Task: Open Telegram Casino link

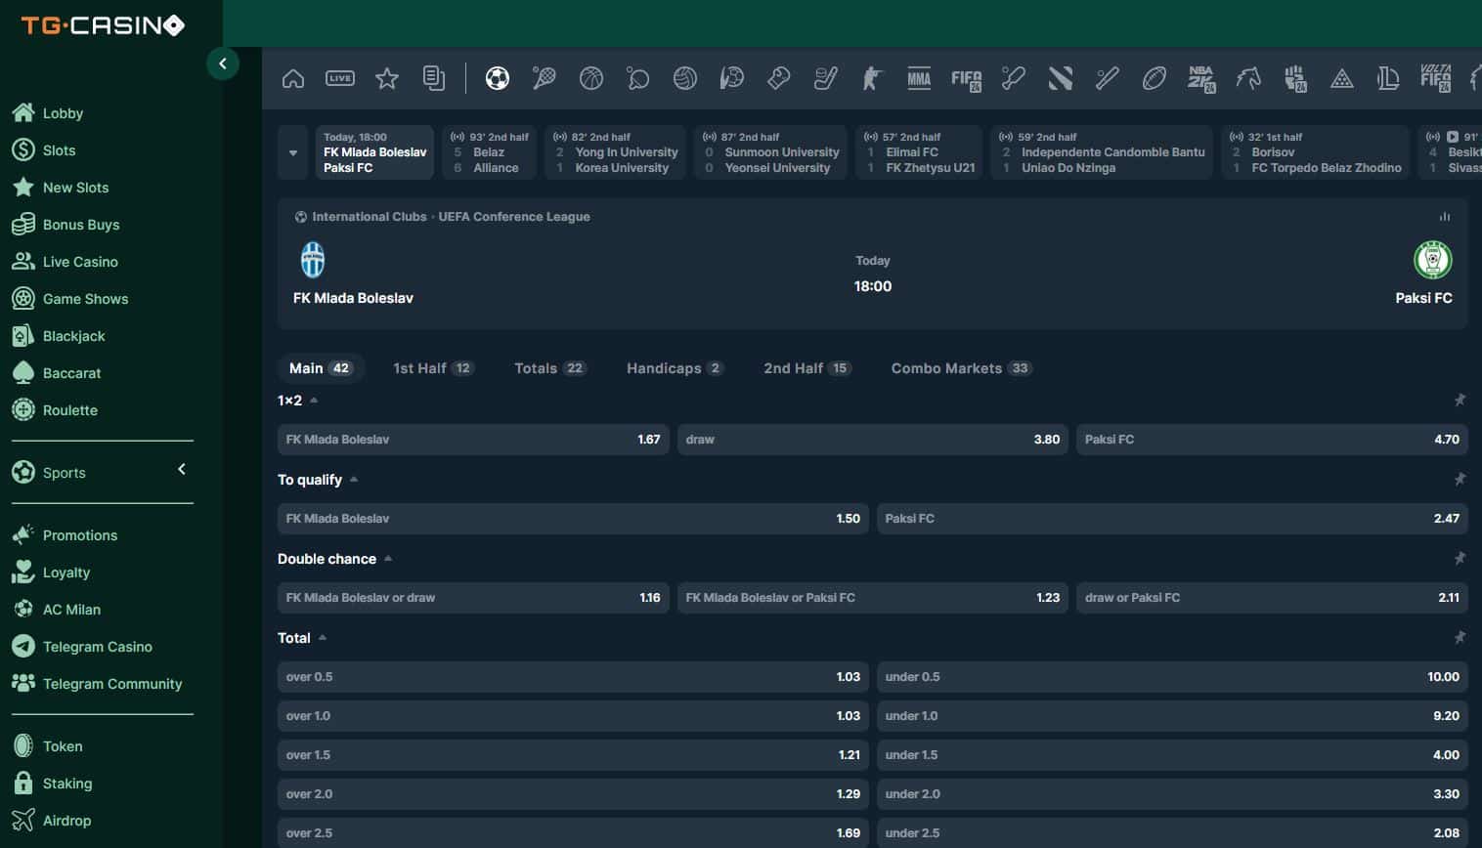Action: [x=82, y=647]
